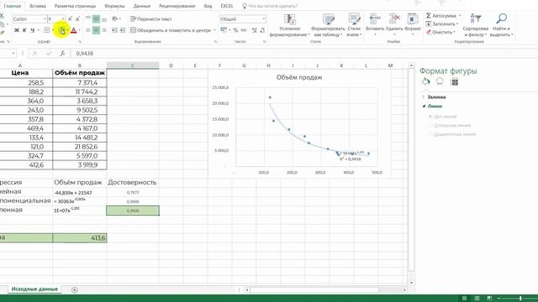Screen dimensions: 538x302
Task: Click the accounting number format icon
Action: (x=224, y=30)
